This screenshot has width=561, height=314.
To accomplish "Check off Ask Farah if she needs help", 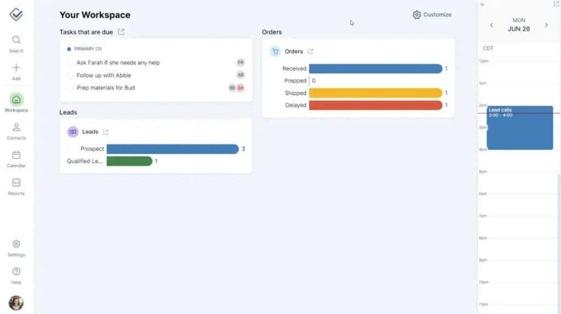I will 70,63.
